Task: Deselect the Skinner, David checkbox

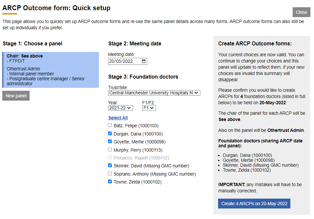Action: [110, 165]
